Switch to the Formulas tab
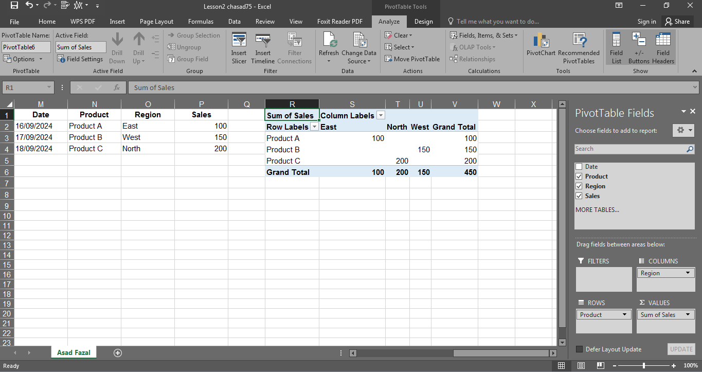Screen dimensions: 702x372 pyautogui.click(x=201, y=22)
